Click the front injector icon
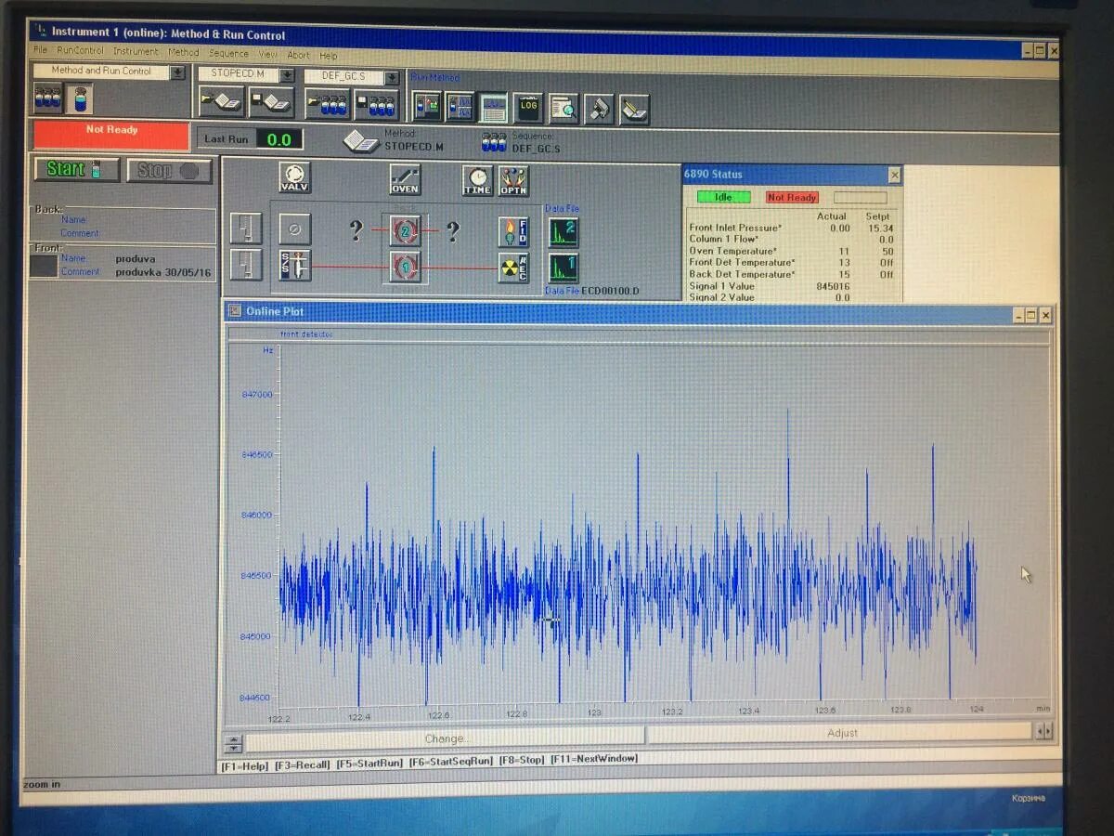The width and height of the screenshot is (1114, 836). 246,265
